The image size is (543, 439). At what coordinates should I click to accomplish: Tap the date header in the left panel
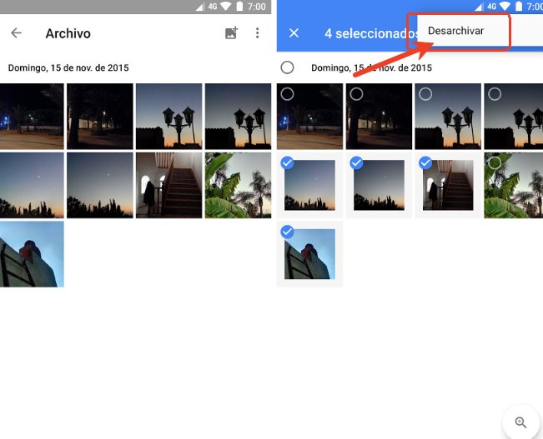click(68, 67)
